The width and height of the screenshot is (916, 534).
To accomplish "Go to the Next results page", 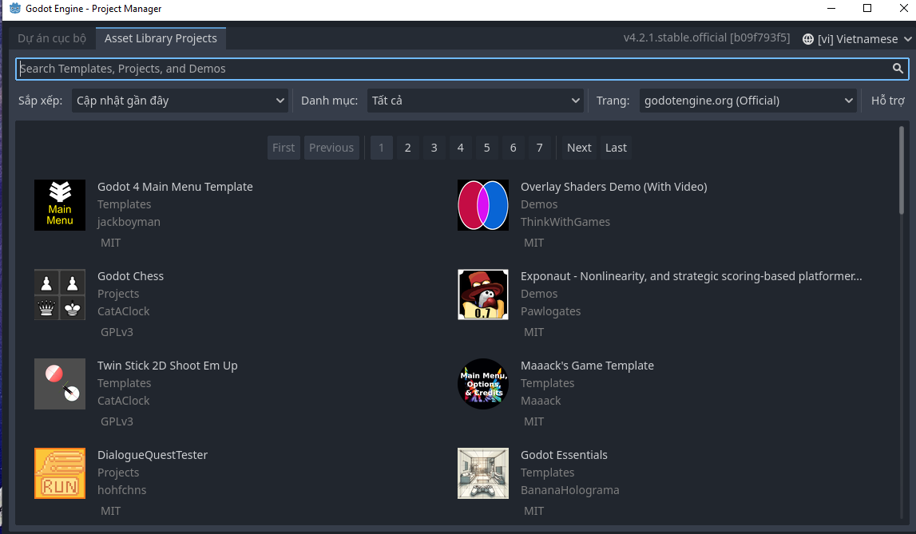I will [x=579, y=148].
